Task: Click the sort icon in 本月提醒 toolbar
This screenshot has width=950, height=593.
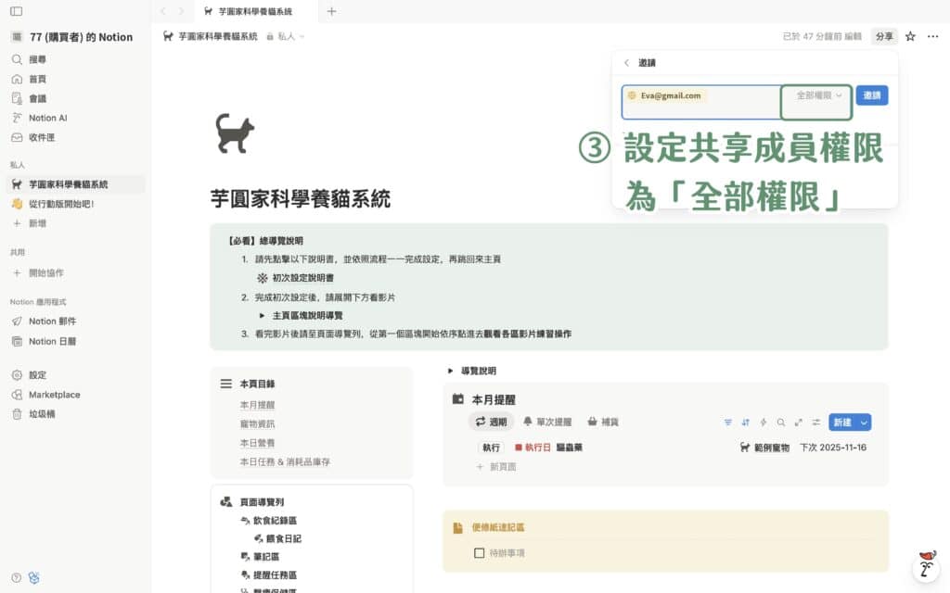Action: [x=746, y=422]
